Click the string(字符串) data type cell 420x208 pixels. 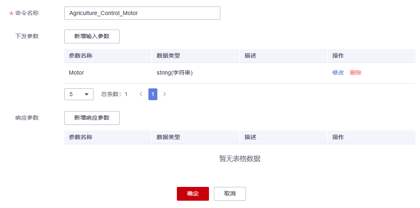[174, 73]
